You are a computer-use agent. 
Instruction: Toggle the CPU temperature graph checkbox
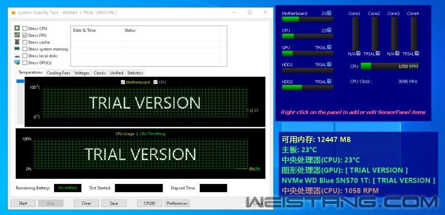point(155,82)
